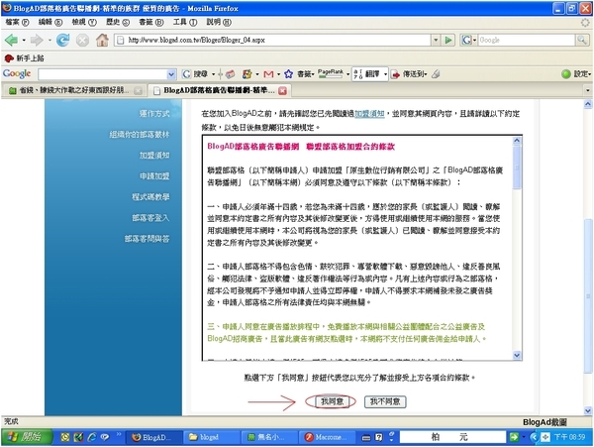This screenshot has width=594, height=447.
Task: Open the 檔案 menu
Action: 17,22
